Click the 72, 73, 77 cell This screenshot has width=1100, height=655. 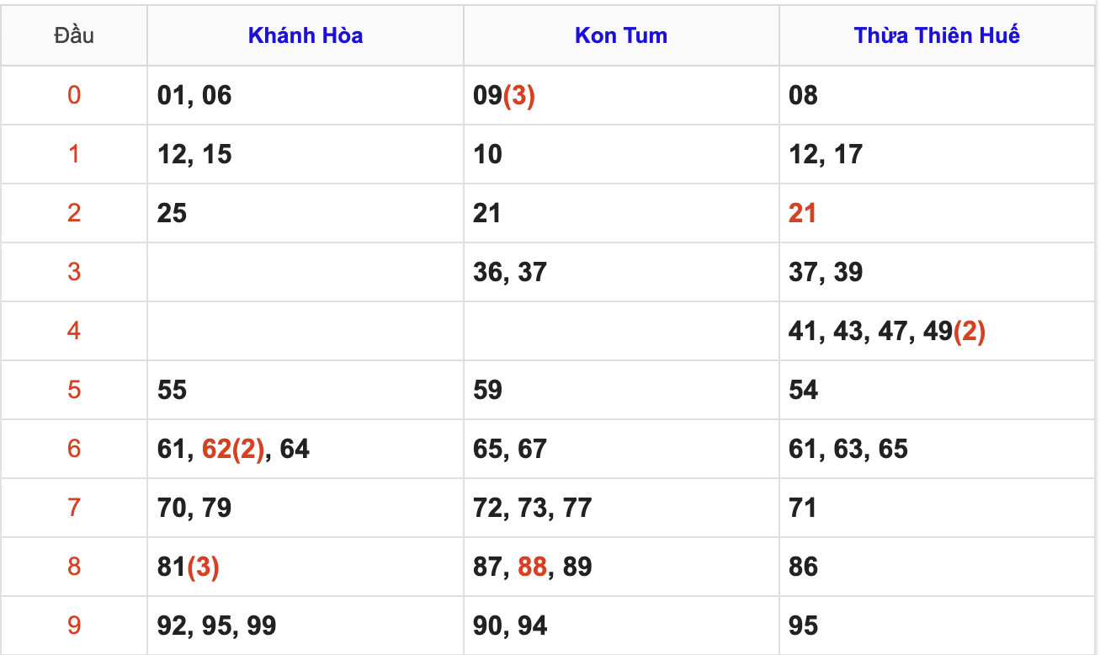pos(532,508)
